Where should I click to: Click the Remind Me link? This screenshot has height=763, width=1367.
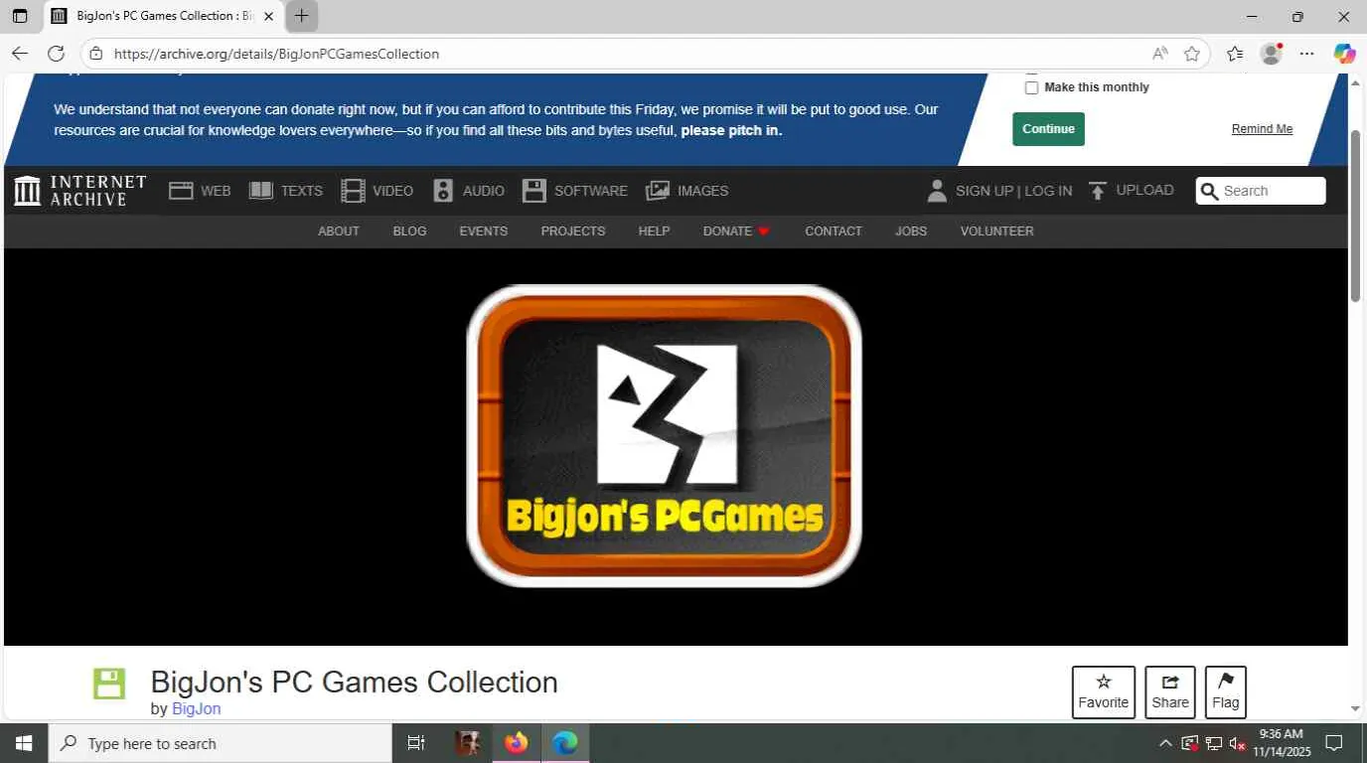(1262, 129)
